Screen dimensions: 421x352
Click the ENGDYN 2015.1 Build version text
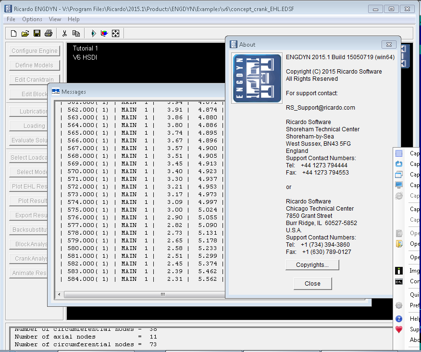coord(340,57)
